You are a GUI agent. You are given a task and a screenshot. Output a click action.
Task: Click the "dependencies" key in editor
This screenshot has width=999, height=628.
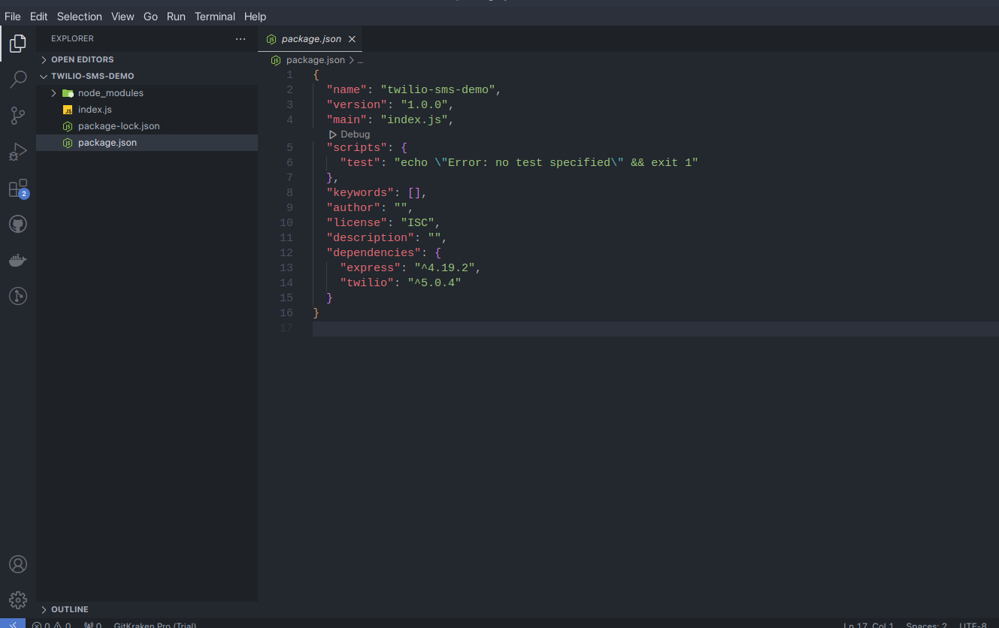point(374,253)
